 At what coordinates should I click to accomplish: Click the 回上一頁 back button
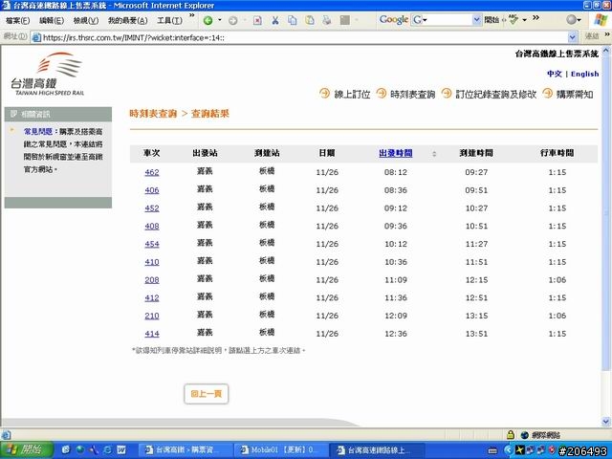click(x=207, y=394)
